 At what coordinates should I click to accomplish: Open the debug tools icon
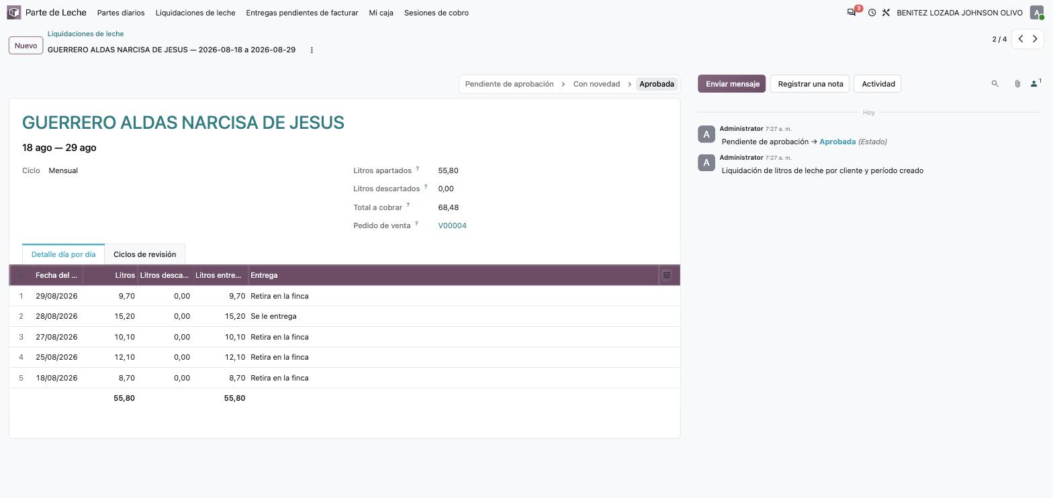pyautogui.click(x=886, y=13)
